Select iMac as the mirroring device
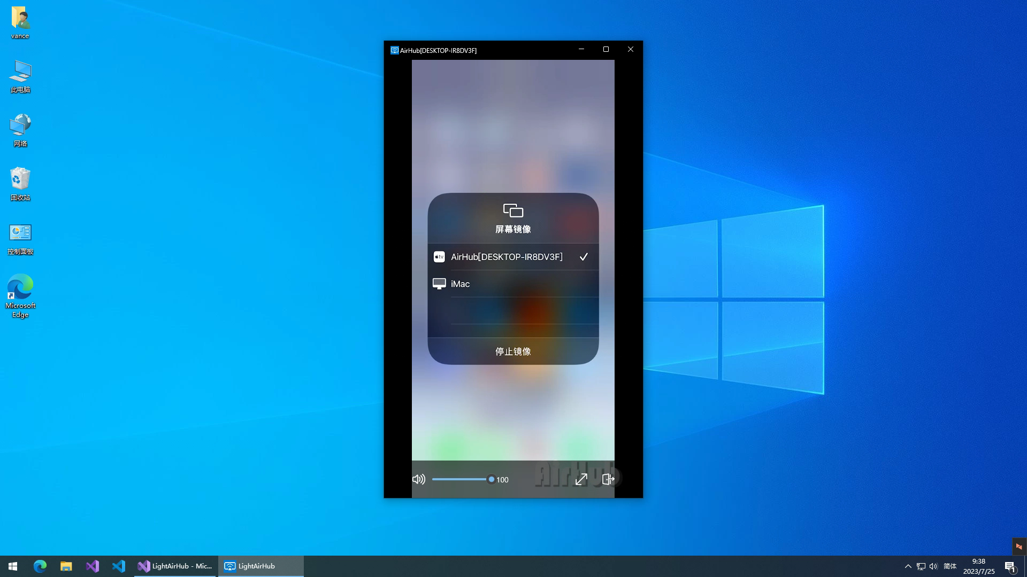The width and height of the screenshot is (1027, 577). (x=460, y=284)
